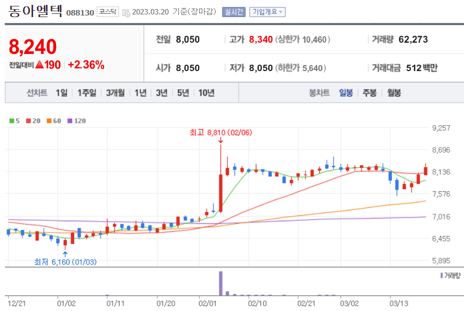Click the current price 8,240
This screenshot has height=311, width=464.
(x=33, y=47)
